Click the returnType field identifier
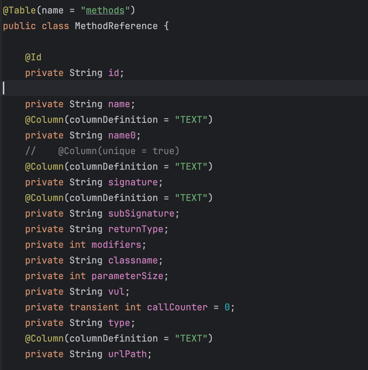This screenshot has width=368, height=370. tap(136, 229)
